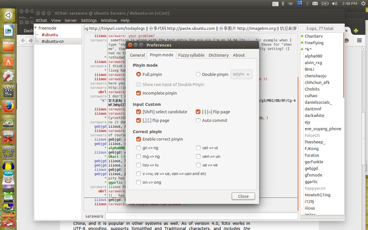Close the Preferences dialog via title bar X
368x230 pixels.
click(x=130, y=45)
